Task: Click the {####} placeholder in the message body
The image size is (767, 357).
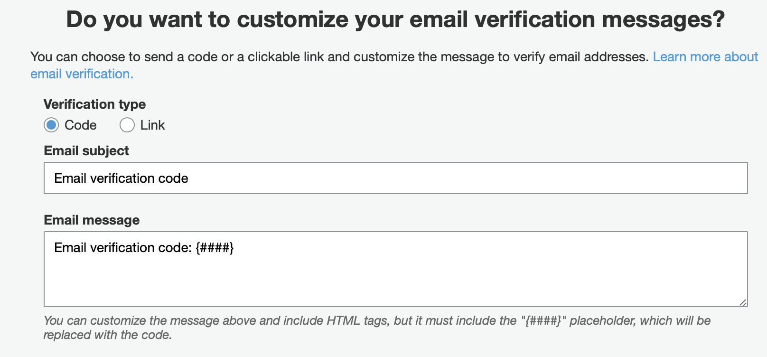Action: [215, 247]
